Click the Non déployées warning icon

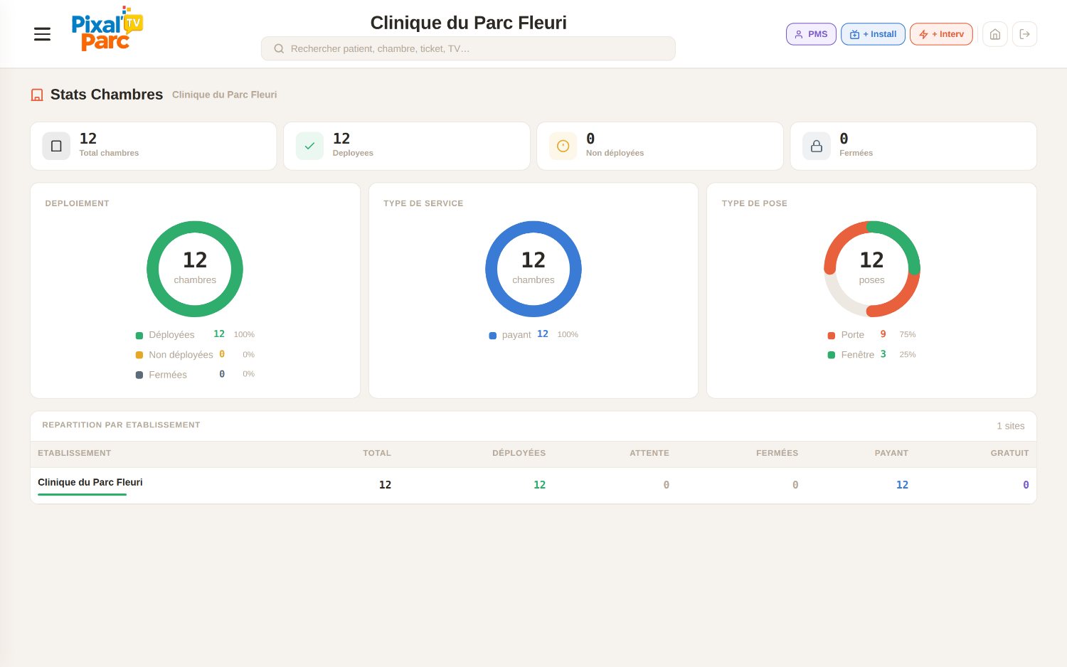pyautogui.click(x=563, y=146)
